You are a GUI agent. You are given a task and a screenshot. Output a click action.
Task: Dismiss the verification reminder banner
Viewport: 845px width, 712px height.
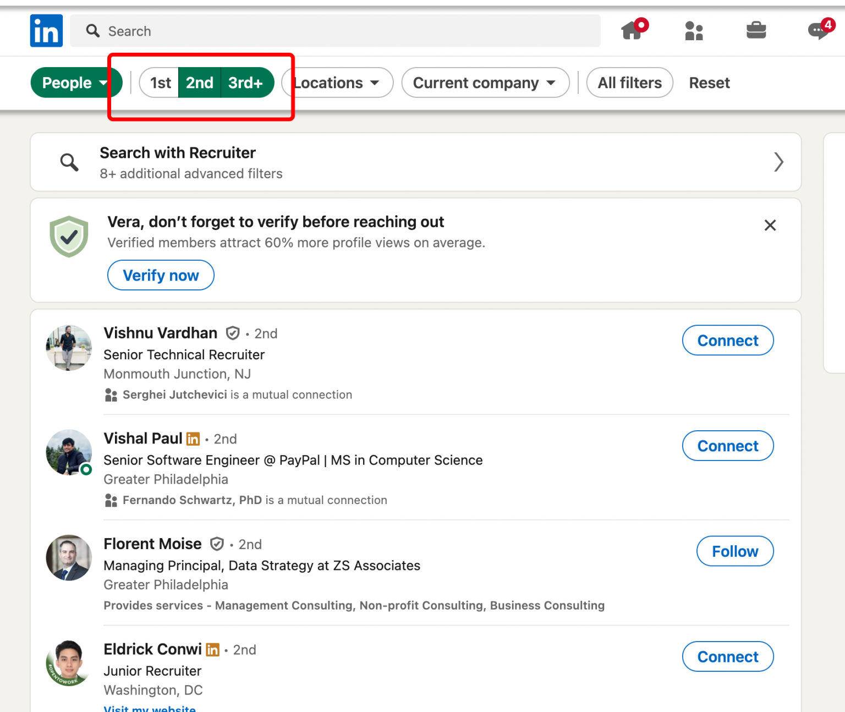click(770, 225)
